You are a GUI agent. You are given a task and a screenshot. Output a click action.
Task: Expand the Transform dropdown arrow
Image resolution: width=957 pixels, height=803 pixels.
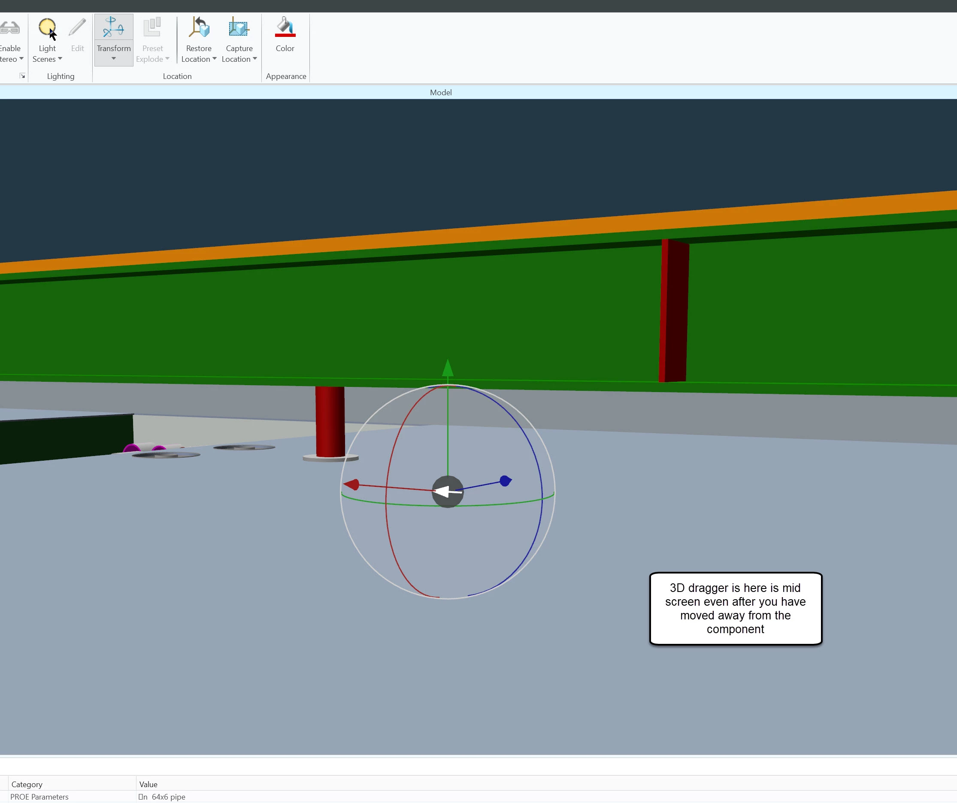[x=113, y=59]
